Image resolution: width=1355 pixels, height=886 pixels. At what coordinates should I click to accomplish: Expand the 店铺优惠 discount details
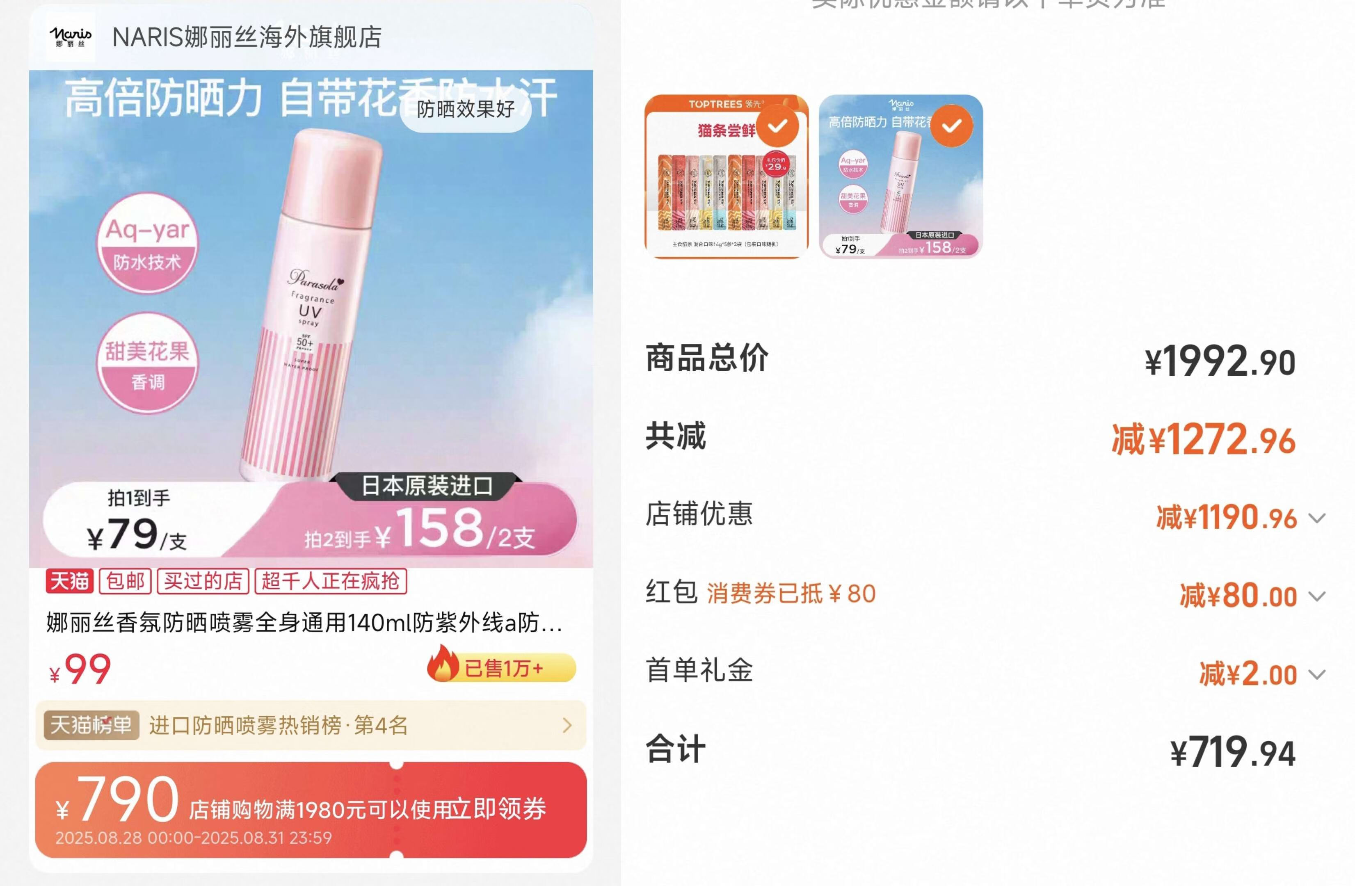click(x=1317, y=518)
